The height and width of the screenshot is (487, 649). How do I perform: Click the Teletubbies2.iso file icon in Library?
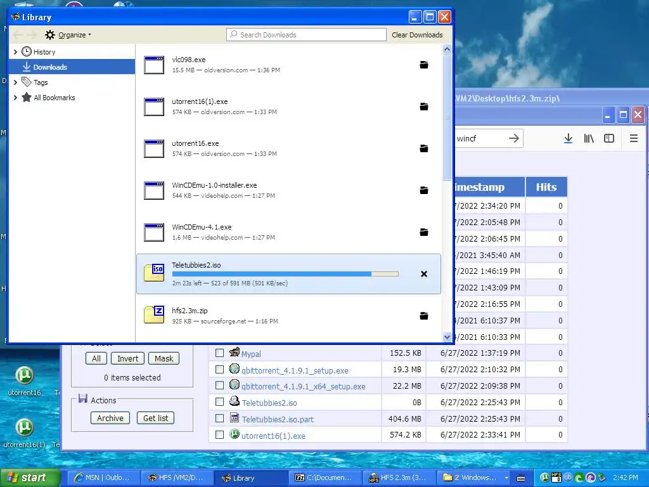[x=154, y=273]
